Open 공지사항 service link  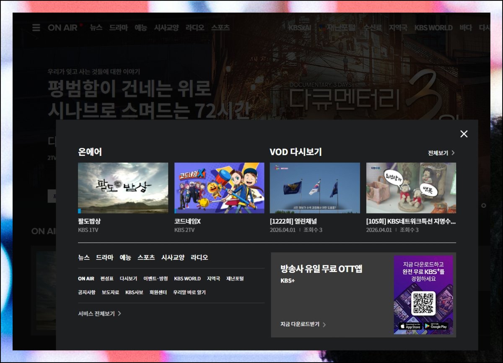click(x=87, y=292)
